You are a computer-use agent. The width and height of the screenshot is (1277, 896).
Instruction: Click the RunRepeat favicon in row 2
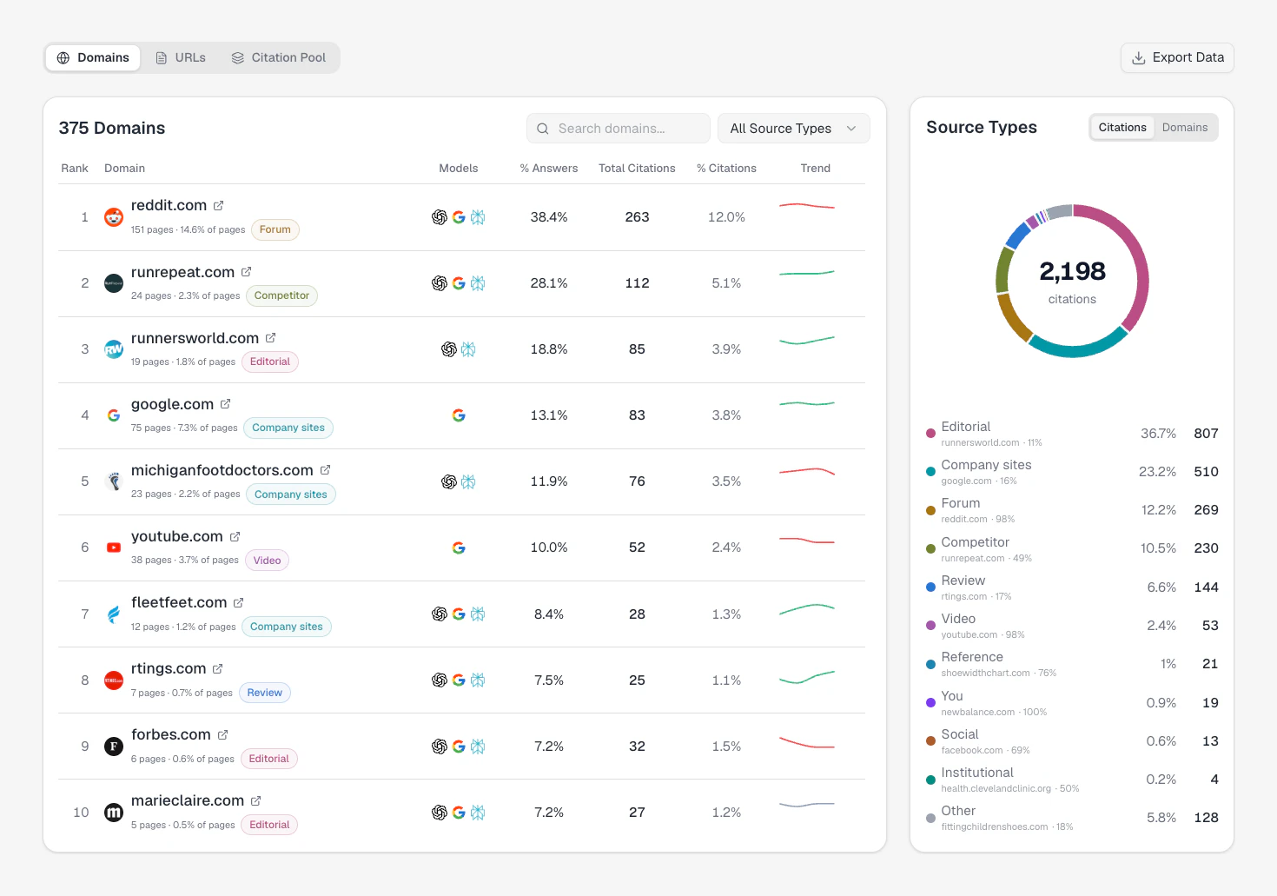(114, 283)
